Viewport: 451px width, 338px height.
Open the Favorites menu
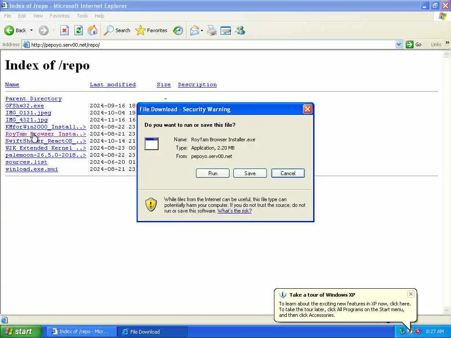[x=59, y=16]
